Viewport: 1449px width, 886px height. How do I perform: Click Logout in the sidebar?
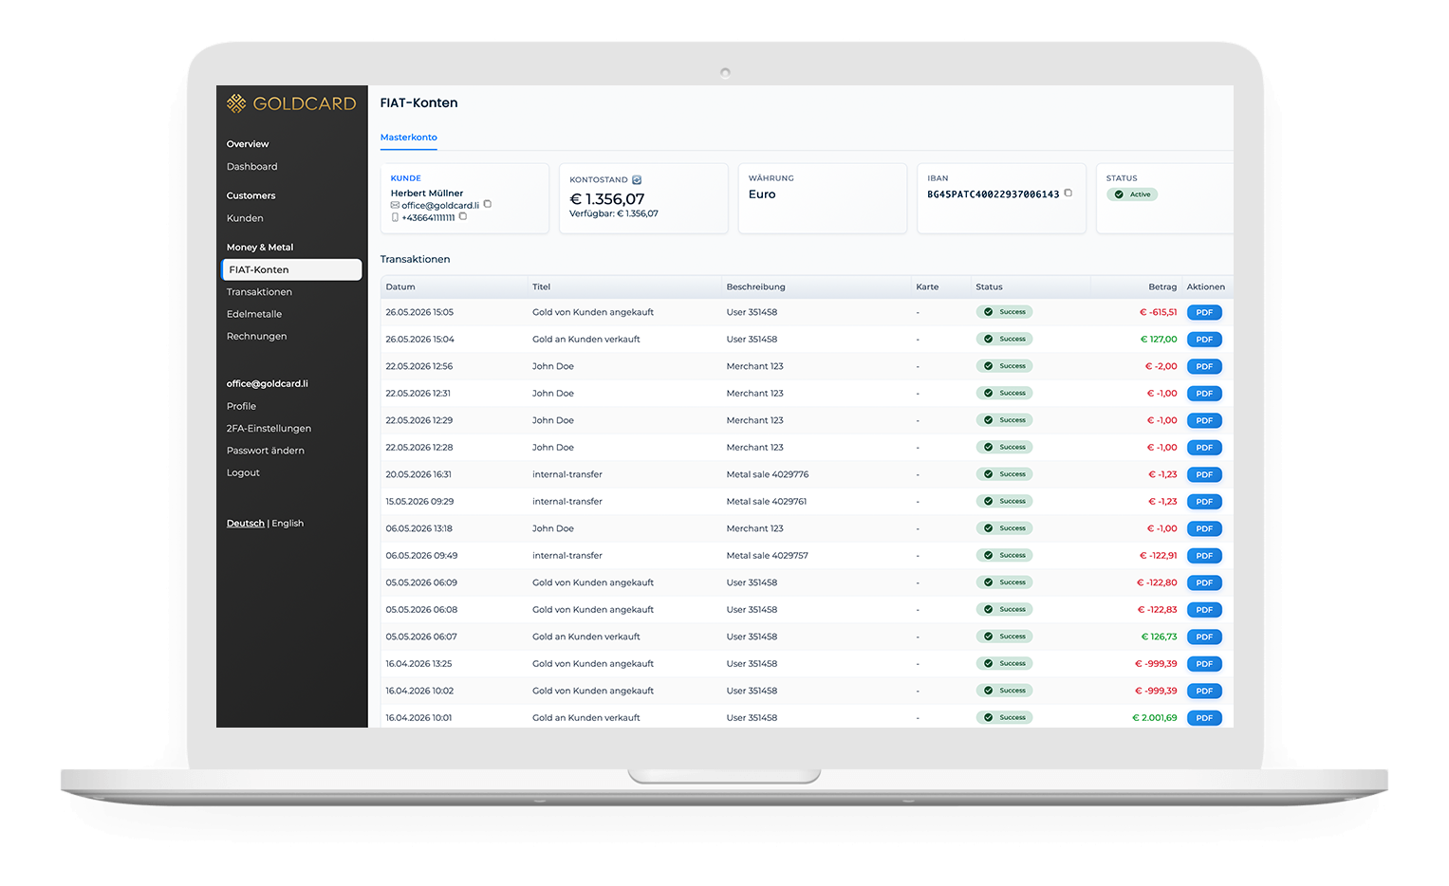coord(243,473)
